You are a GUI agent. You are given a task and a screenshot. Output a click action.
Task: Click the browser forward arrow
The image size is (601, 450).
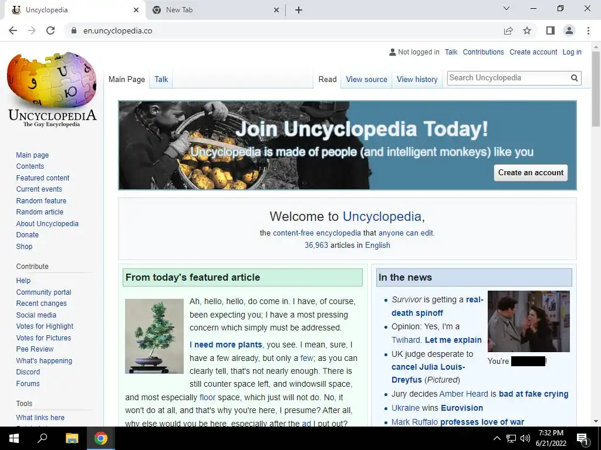(x=32, y=30)
